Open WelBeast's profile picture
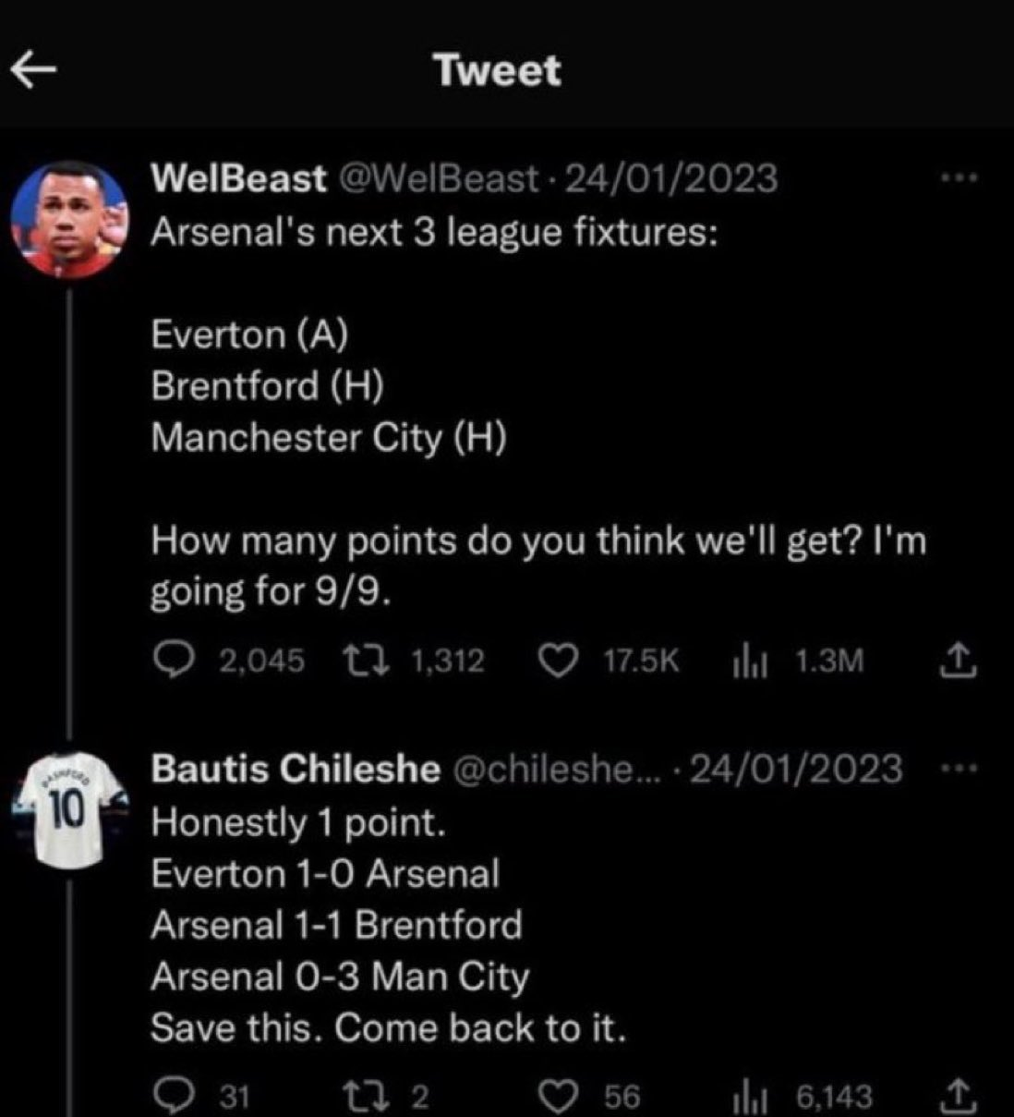This screenshot has width=1014, height=1117. coord(70,222)
